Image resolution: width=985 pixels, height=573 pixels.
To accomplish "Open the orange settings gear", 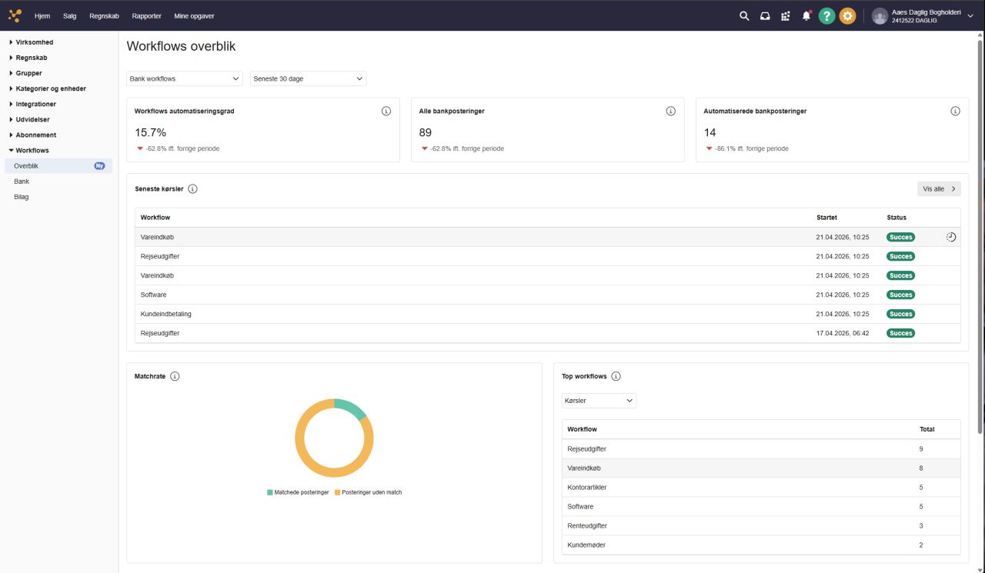I will coord(847,15).
